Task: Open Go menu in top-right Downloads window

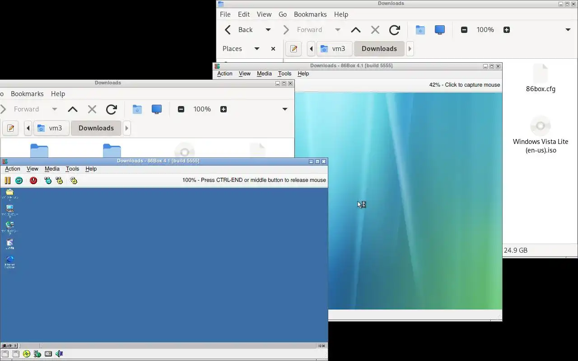Action: click(283, 14)
